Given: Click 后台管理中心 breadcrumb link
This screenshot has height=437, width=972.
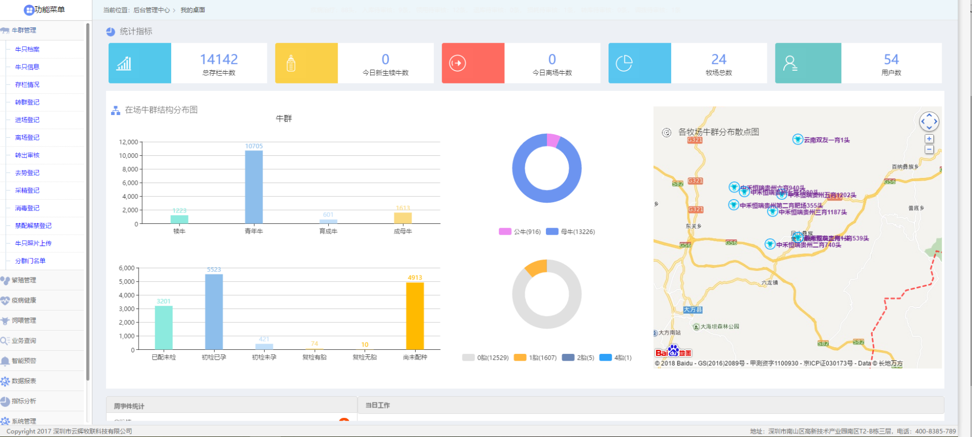Looking at the screenshot, I should [151, 10].
